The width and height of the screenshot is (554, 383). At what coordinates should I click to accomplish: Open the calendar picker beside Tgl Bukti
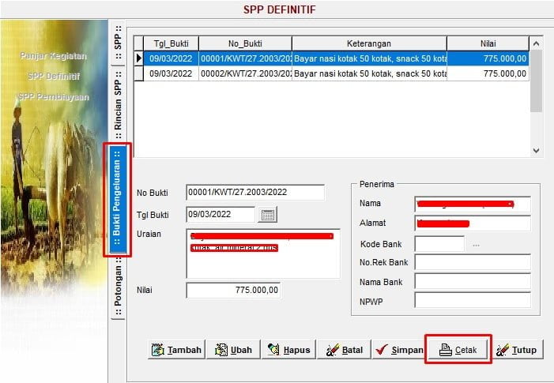267,214
